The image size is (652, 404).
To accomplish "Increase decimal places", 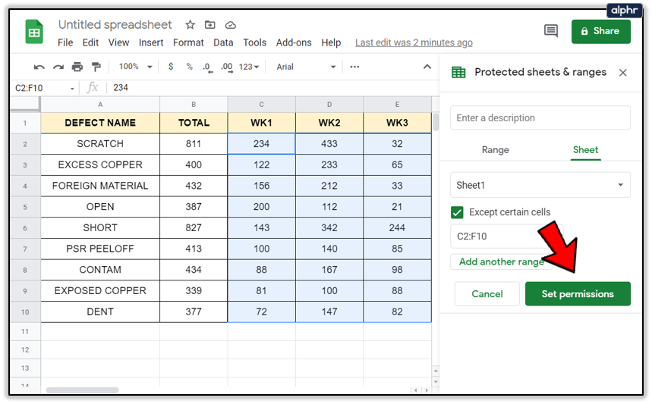I will pyautogui.click(x=227, y=67).
